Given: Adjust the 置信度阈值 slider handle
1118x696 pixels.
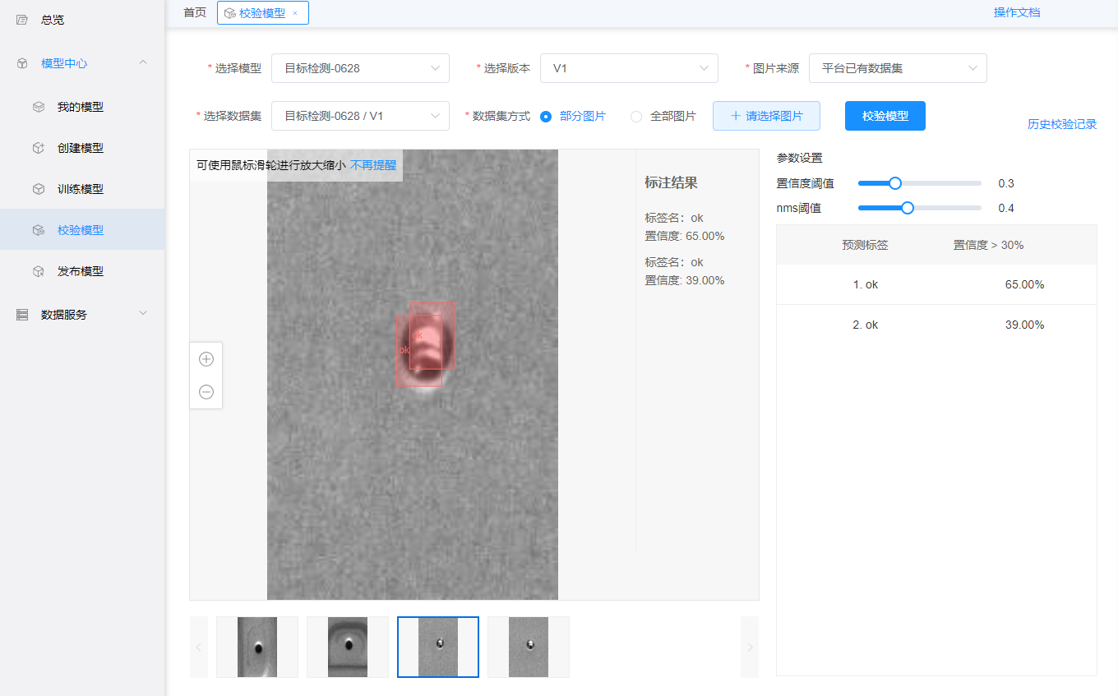Looking at the screenshot, I should coord(895,183).
